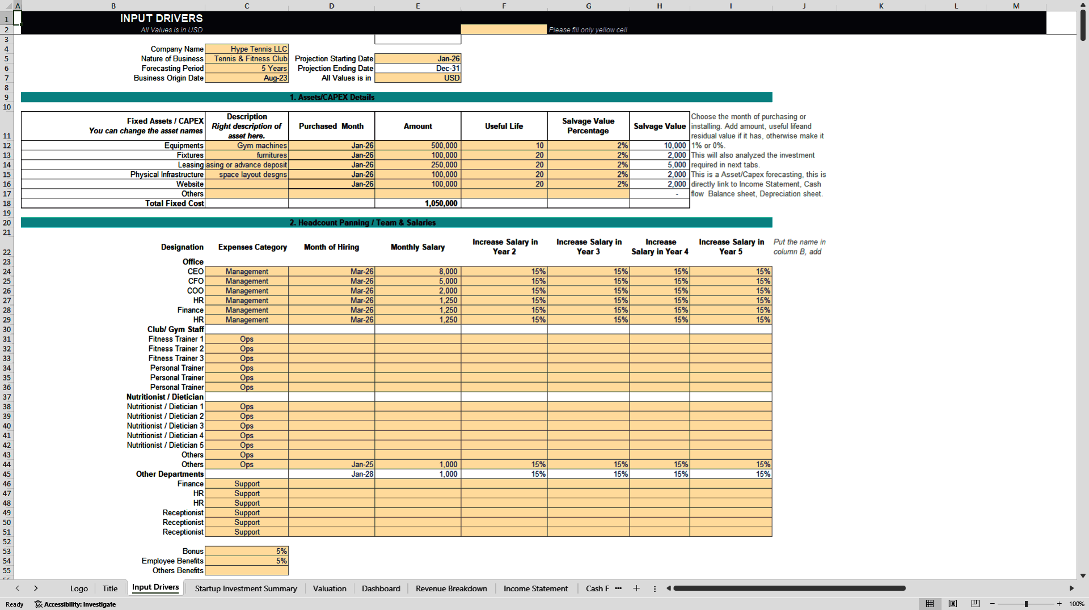Click Jan-28 hiring month cell
This screenshot has height=610, width=1089.
click(x=332, y=474)
